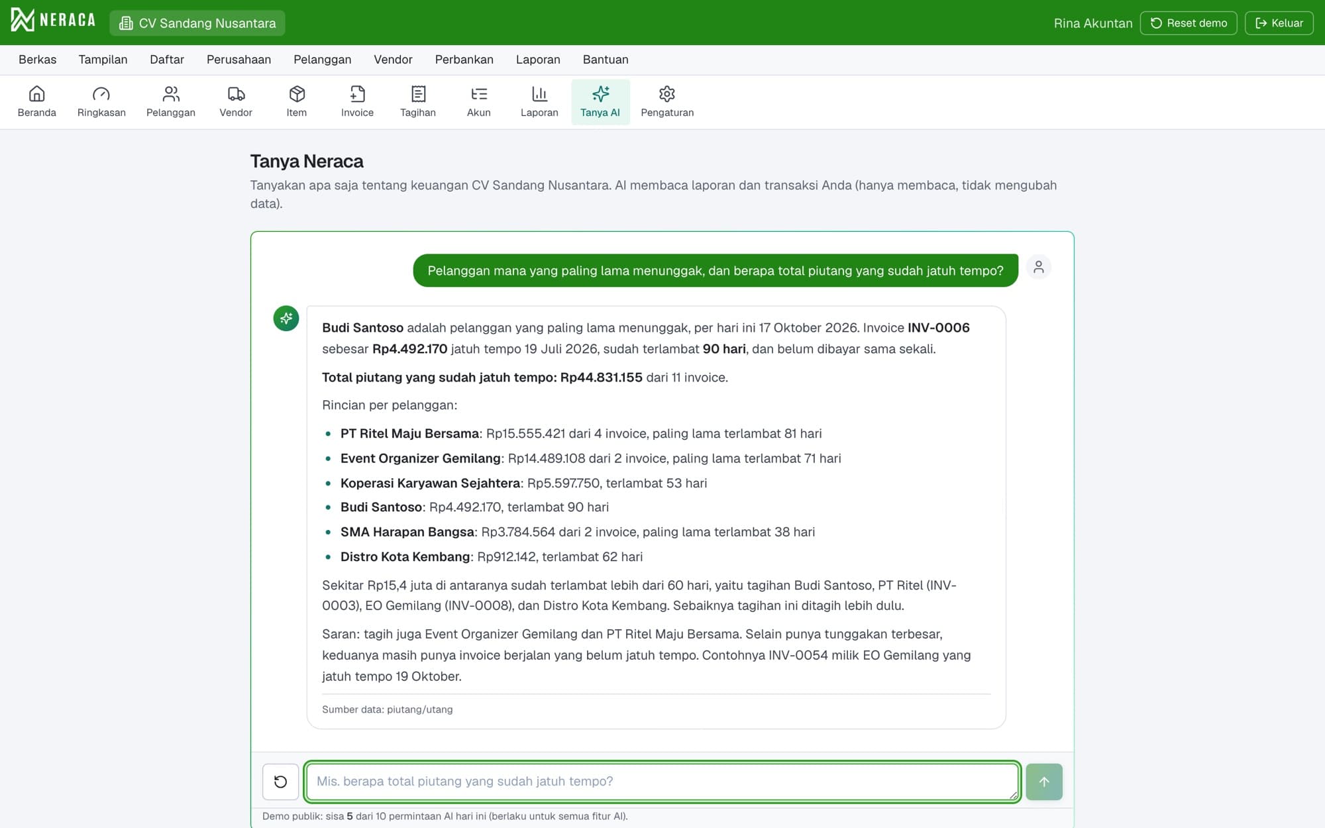Click the Koperasi Karyawan Sejahtera line
Viewport: 1325px width, 828px height.
click(x=523, y=483)
